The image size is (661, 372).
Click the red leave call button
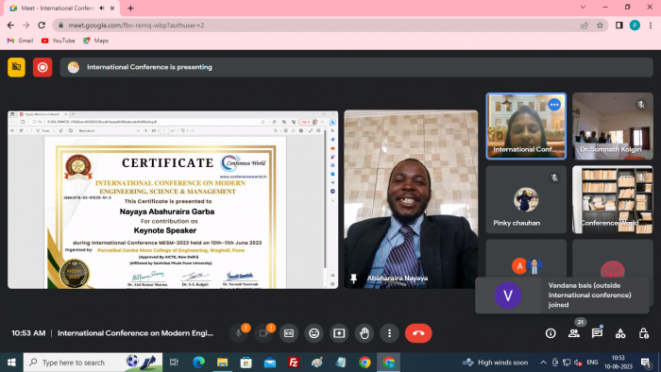[x=418, y=333]
